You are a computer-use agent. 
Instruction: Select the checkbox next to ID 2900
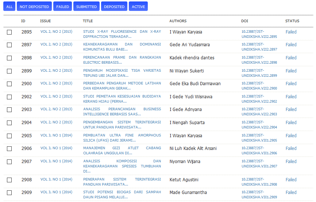9,84
